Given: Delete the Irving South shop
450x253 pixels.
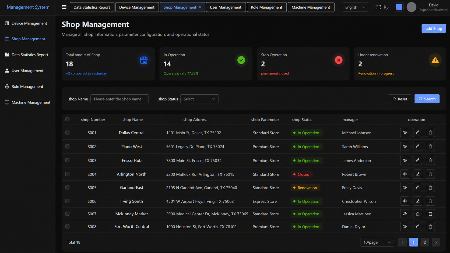Looking at the screenshot, I should pos(430,201).
